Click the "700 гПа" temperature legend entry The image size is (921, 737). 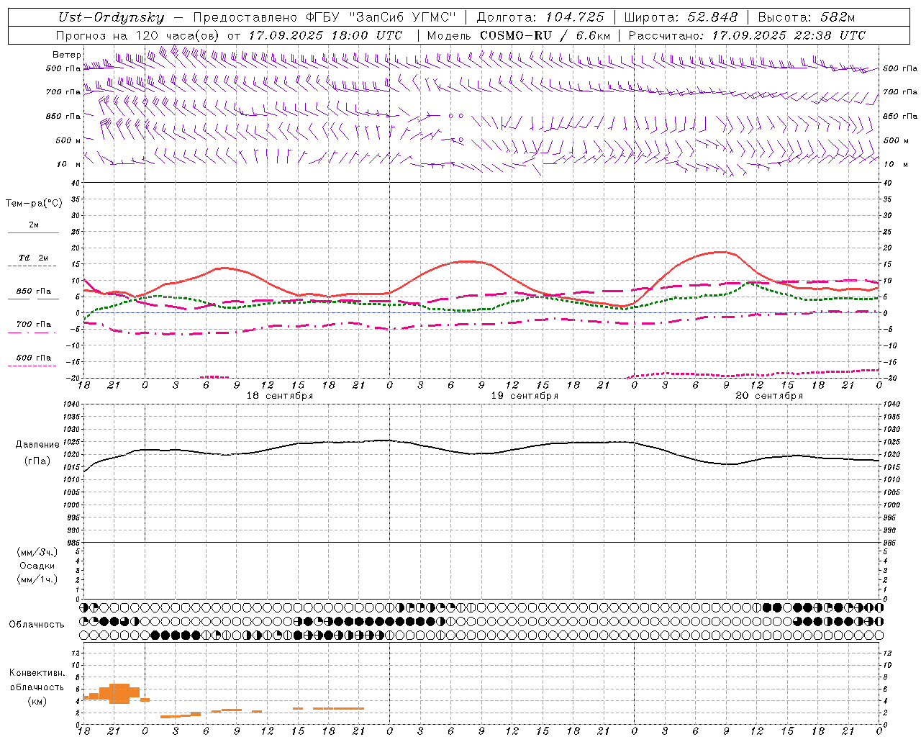coord(34,325)
